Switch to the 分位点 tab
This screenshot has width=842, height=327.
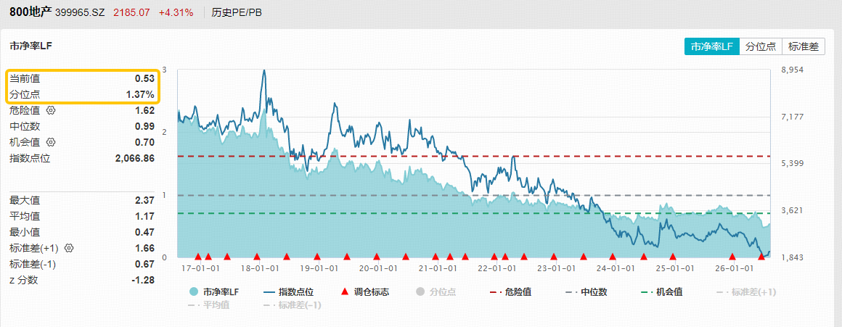coord(761,46)
